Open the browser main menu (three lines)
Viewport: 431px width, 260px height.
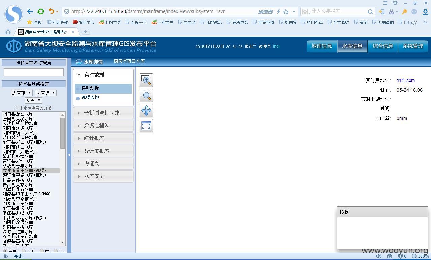click(x=385, y=3)
